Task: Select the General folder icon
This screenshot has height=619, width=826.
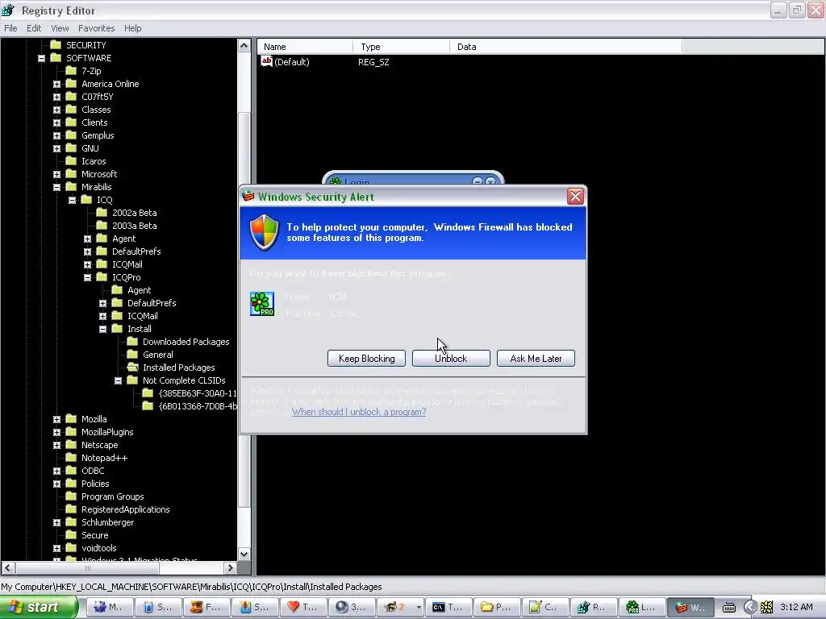Action: (132, 355)
